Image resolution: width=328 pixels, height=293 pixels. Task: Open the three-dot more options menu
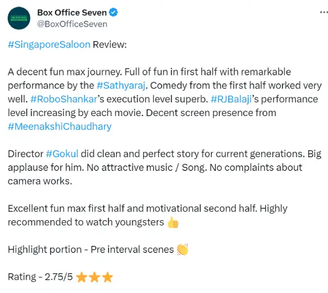(324, 13)
